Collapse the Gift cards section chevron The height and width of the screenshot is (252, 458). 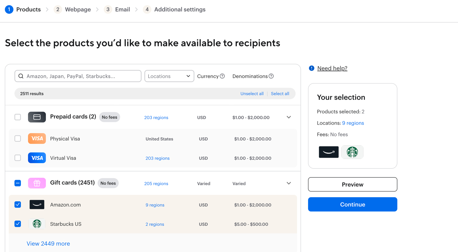coord(289,183)
